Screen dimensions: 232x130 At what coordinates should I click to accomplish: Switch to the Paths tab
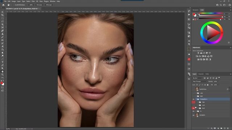coord(207,74)
